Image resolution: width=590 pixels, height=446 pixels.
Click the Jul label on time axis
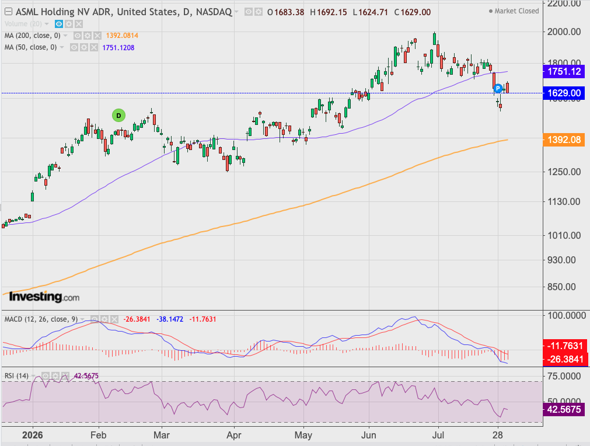[x=438, y=435]
